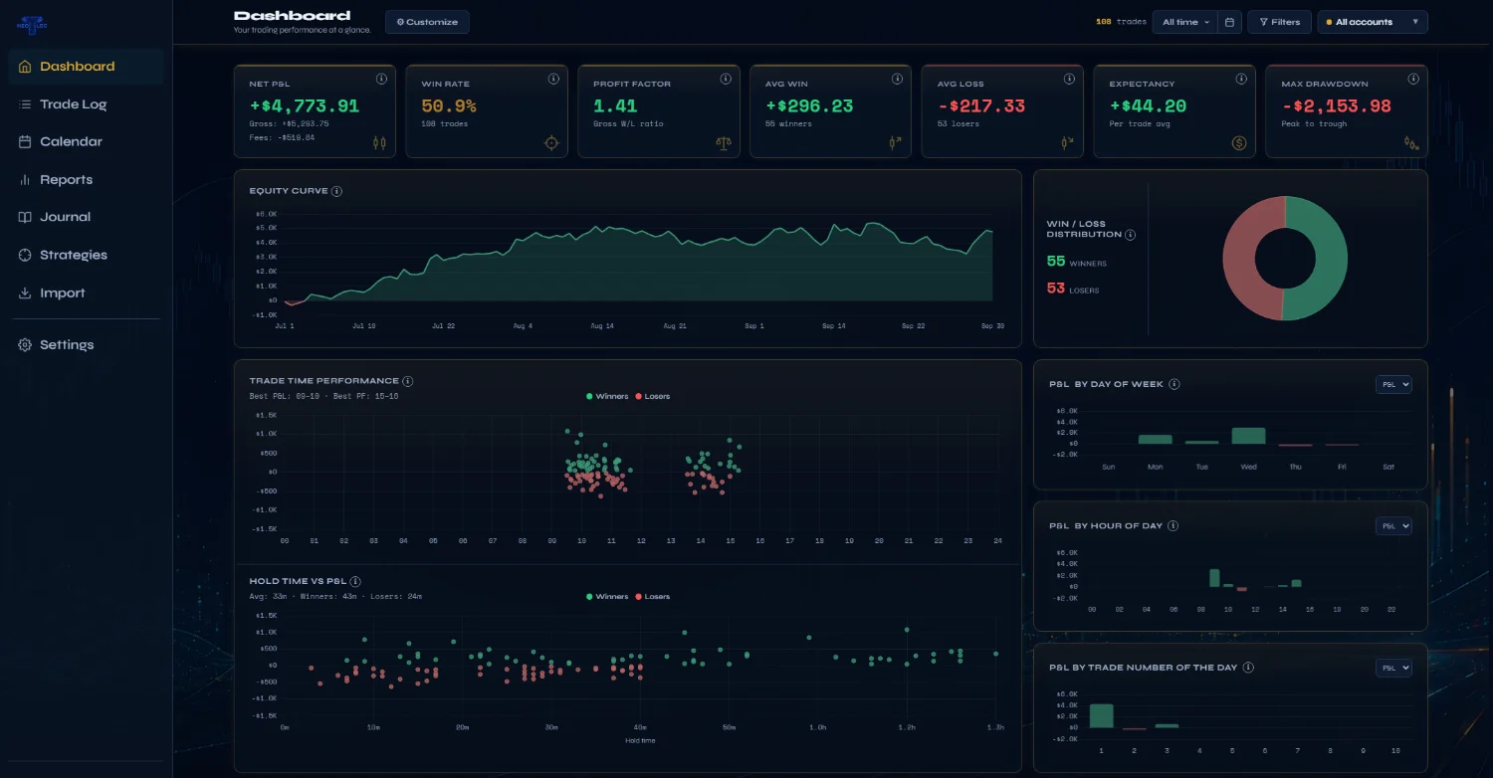Click the 'Best P&L: 09-10' subtitle text

pyautogui.click(x=287, y=396)
